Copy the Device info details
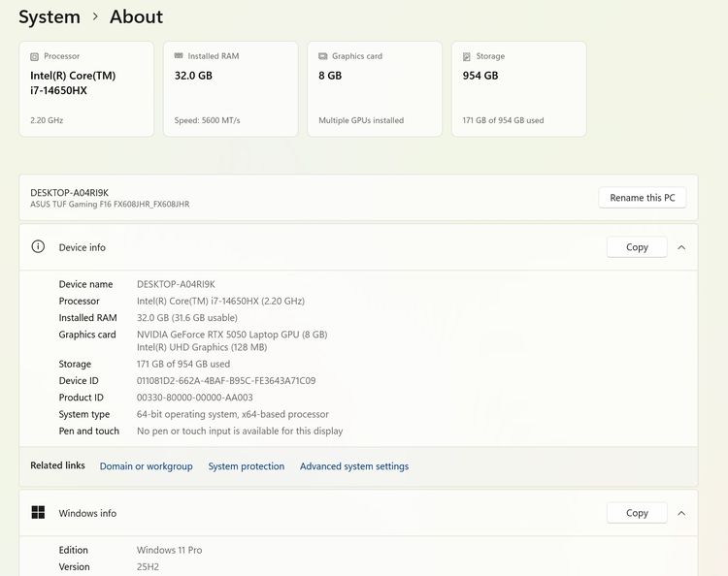Image resolution: width=728 pixels, height=576 pixels. [637, 247]
